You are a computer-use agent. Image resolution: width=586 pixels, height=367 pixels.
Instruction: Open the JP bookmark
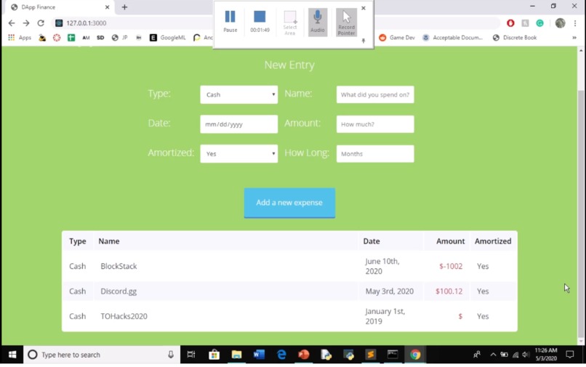click(x=119, y=37)
